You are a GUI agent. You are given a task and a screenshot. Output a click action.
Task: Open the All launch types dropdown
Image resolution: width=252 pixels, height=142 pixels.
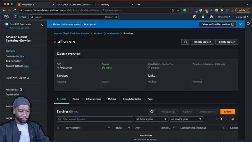(151, 119)
